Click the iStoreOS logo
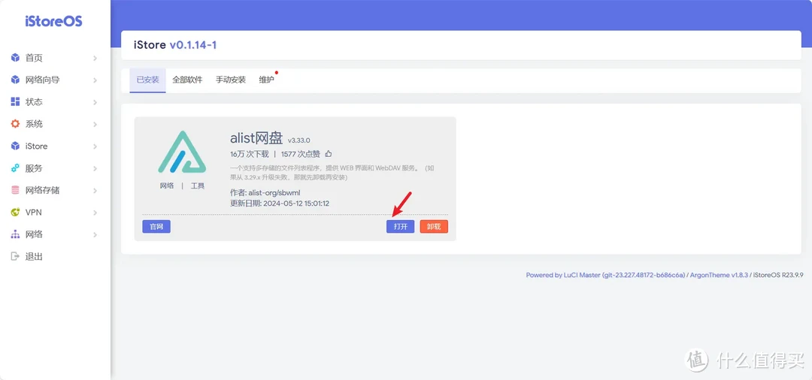The image size is (812, 380). tap(54, 22)
